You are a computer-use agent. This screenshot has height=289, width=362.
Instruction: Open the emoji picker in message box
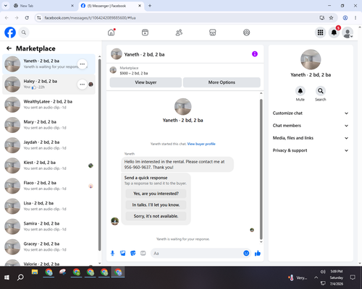(246, 253)
